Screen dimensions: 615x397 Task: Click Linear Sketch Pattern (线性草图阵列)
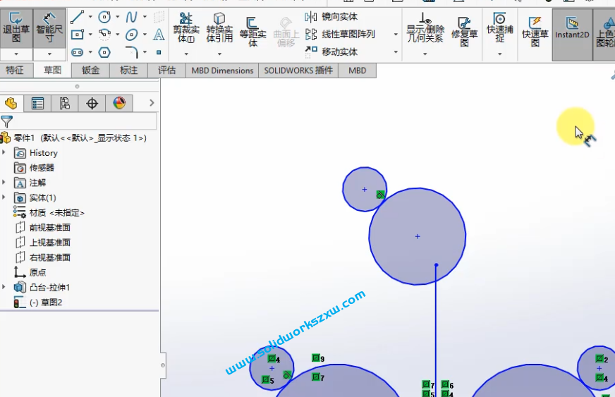[x=340, y=34]
